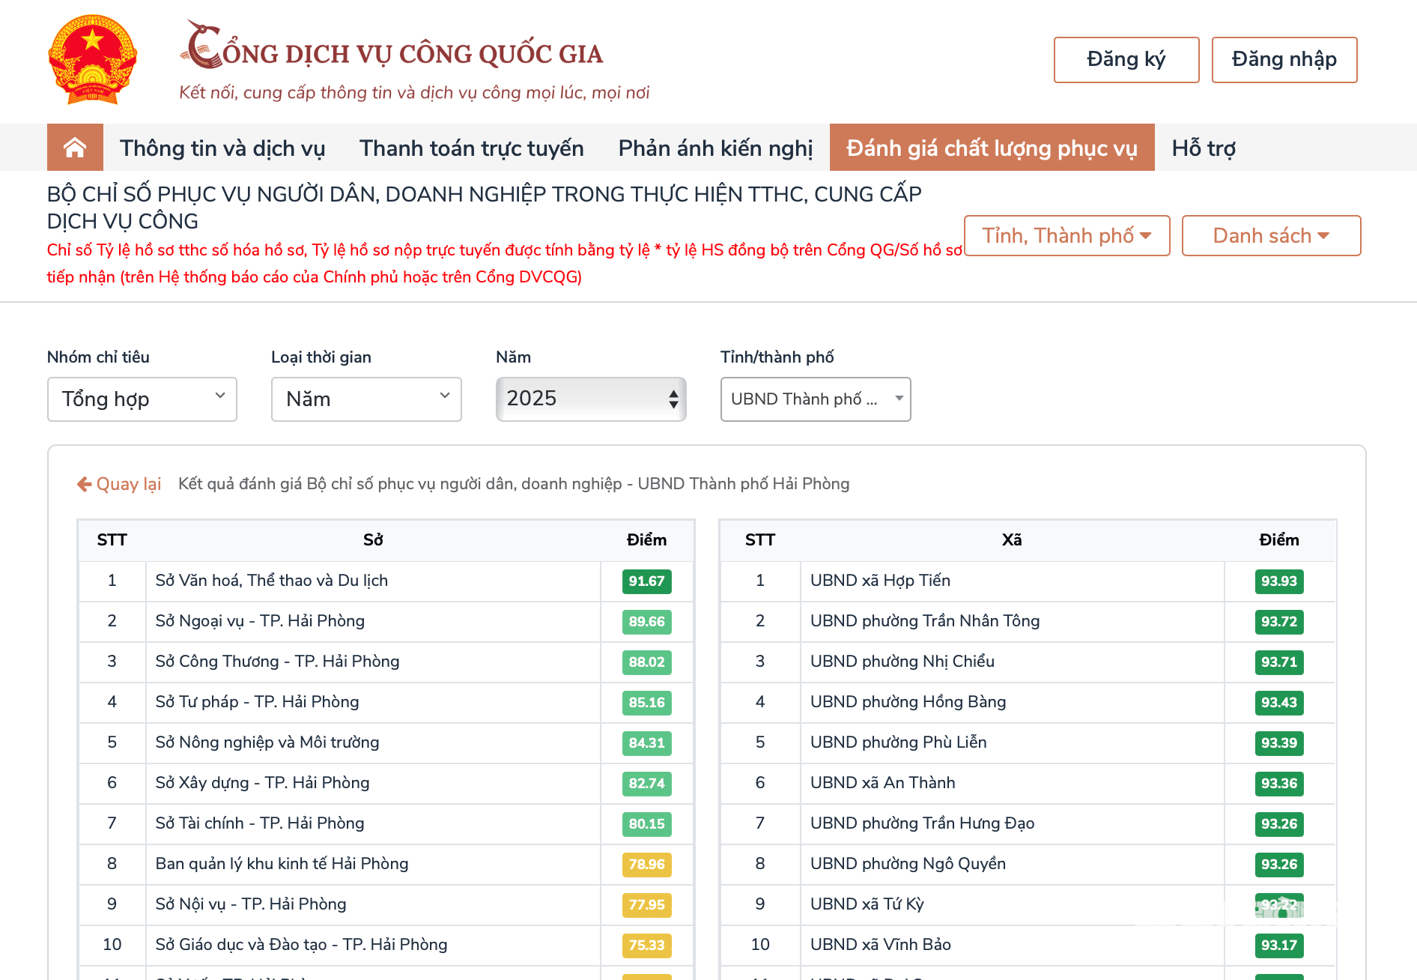Expand the Nhóm chỉ tiêu Tổng hợp select

[x=142, y=399]
